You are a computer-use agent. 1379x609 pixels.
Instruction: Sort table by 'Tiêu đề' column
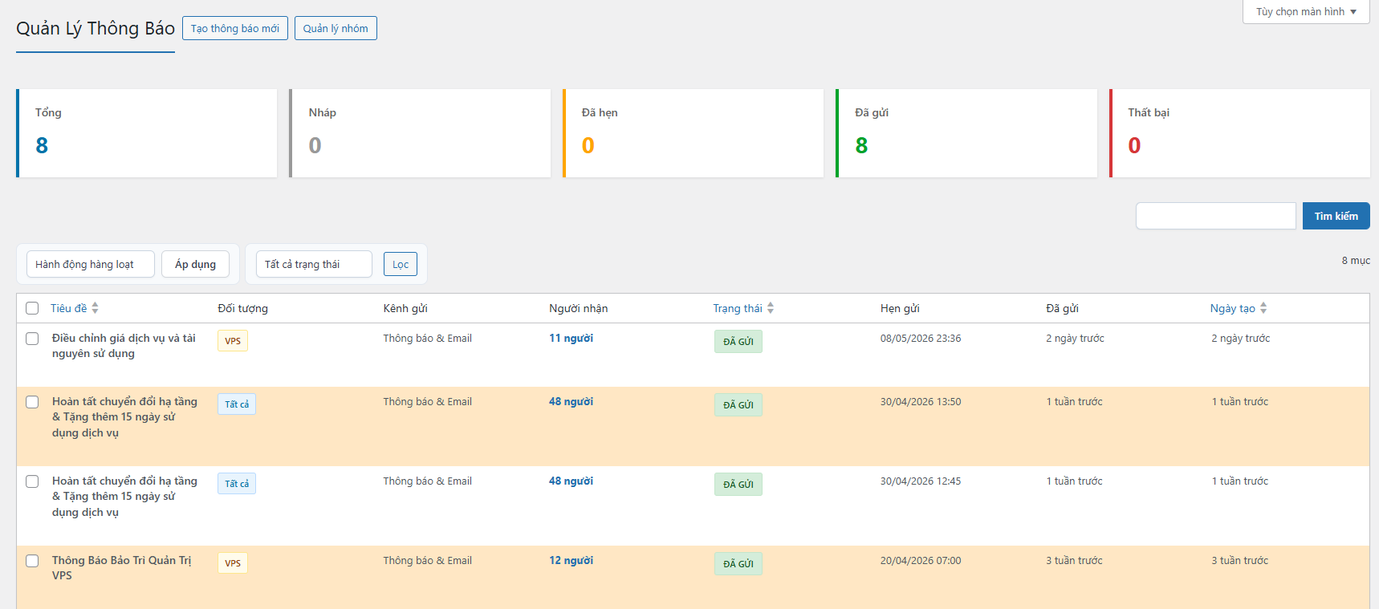pyautogui.click(x=69, y=308)
